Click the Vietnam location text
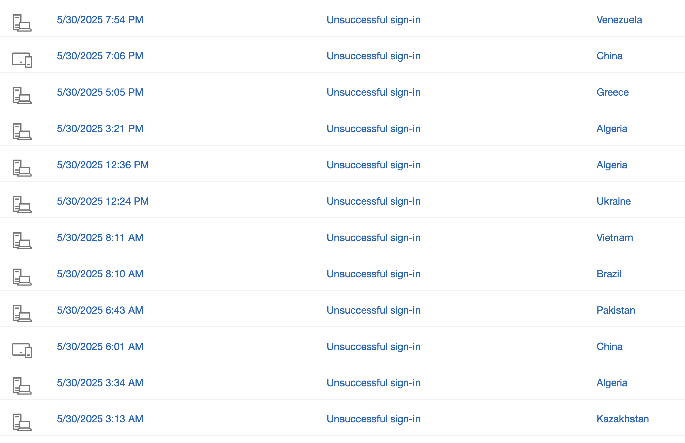The height and width of the screenshot is (443, 685). (x=614, y=238)
